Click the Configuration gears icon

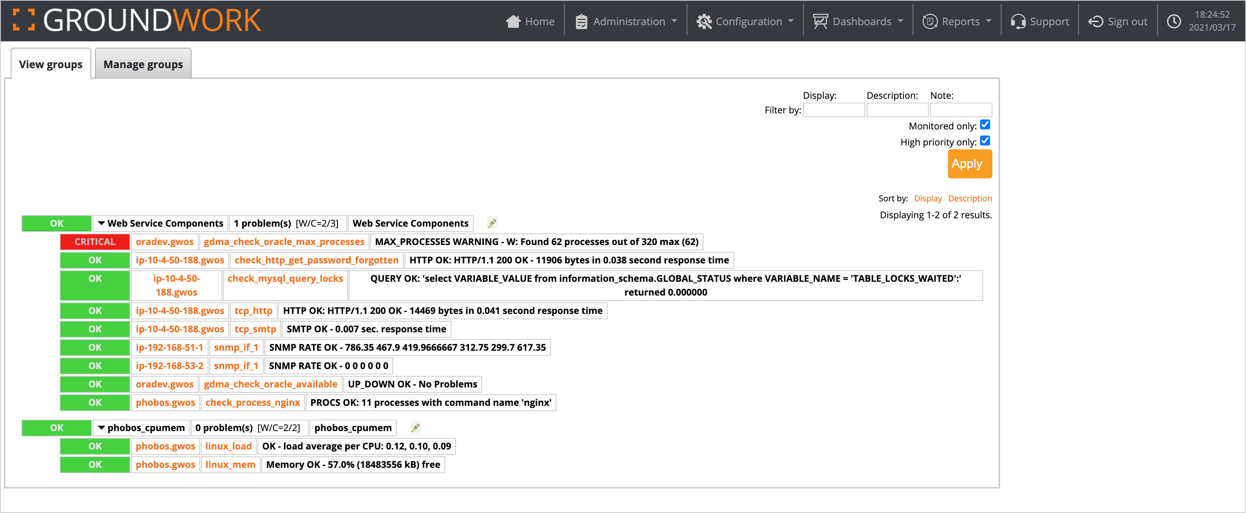click(x=704, y=22)
